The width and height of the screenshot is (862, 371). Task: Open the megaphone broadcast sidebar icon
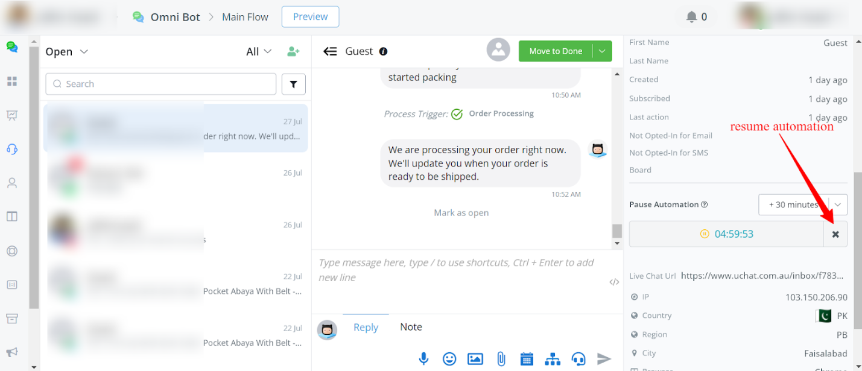point(11,352)
